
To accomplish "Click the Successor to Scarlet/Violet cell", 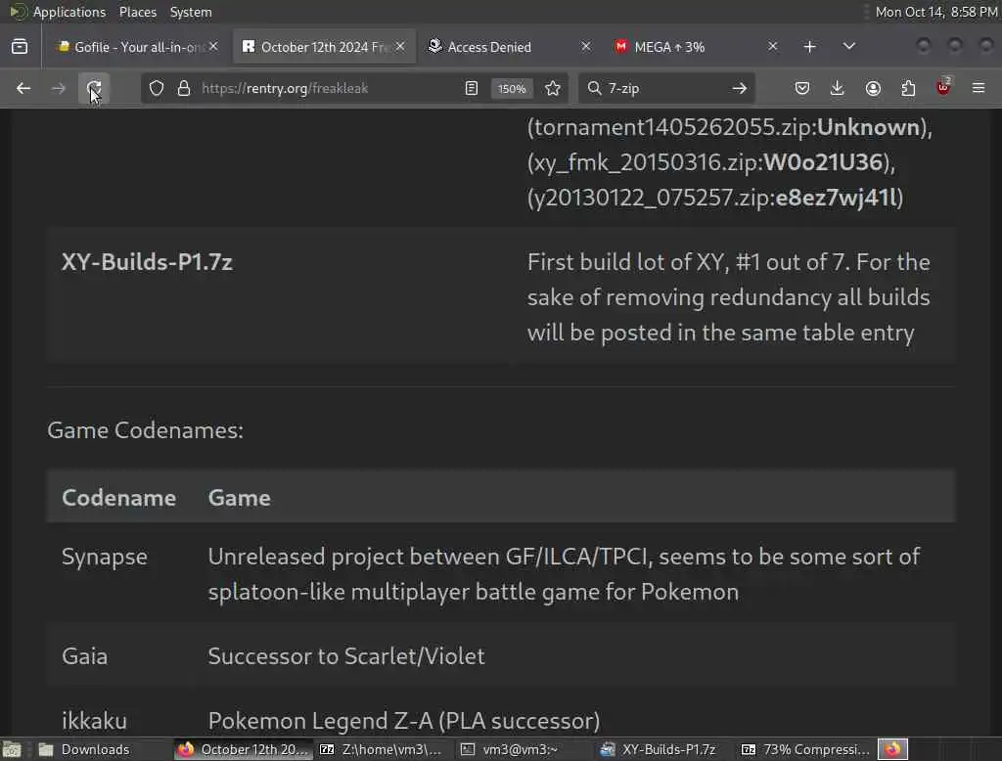I will 346,656.
